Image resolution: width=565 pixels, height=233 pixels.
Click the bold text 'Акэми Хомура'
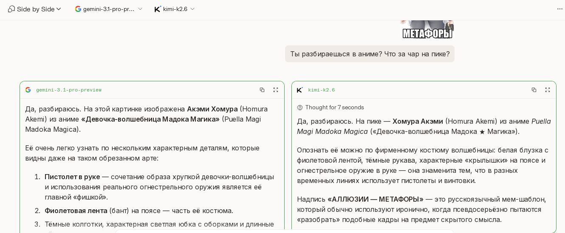212,109
